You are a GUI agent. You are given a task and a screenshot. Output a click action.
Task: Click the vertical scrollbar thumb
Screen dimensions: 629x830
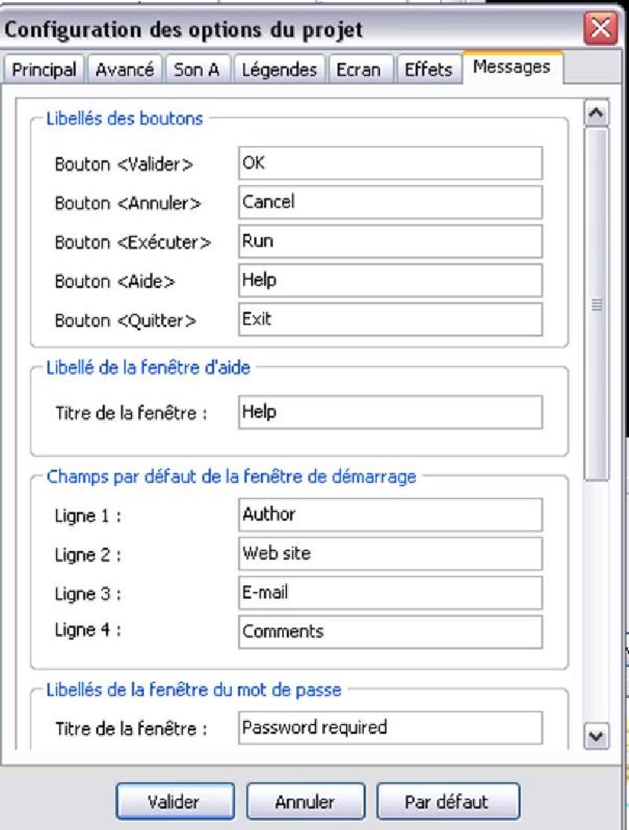coord(596,304)
